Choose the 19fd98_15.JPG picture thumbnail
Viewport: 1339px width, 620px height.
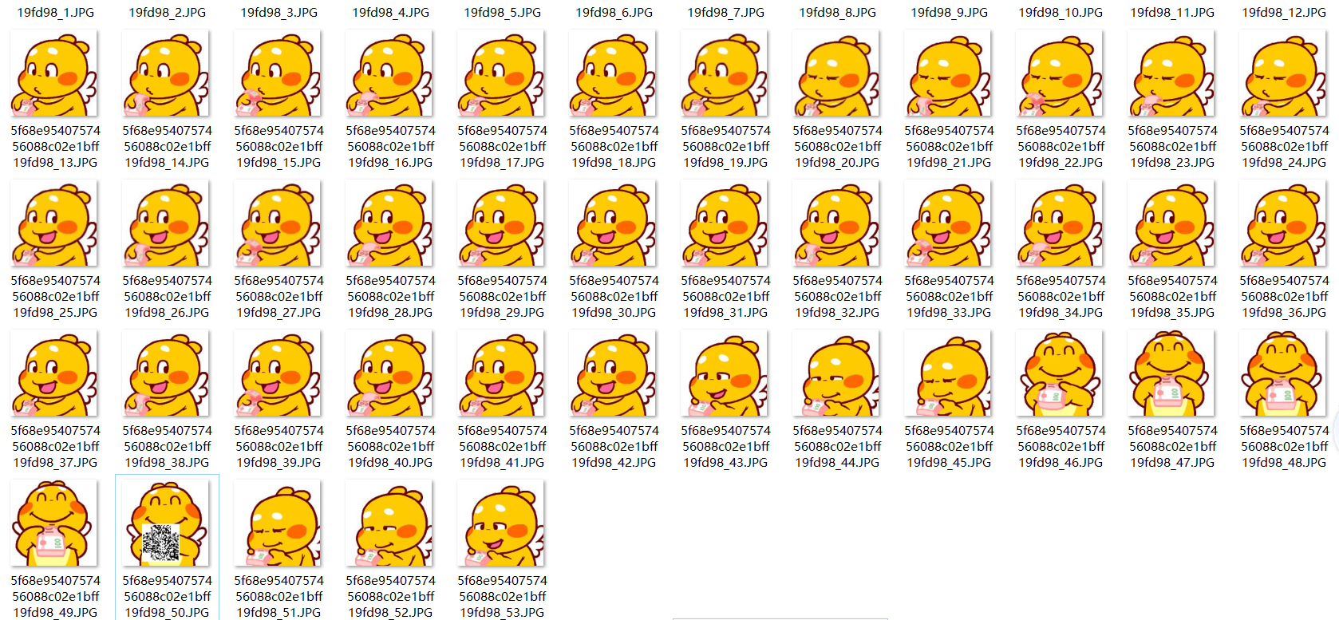(x=278, y=73)
